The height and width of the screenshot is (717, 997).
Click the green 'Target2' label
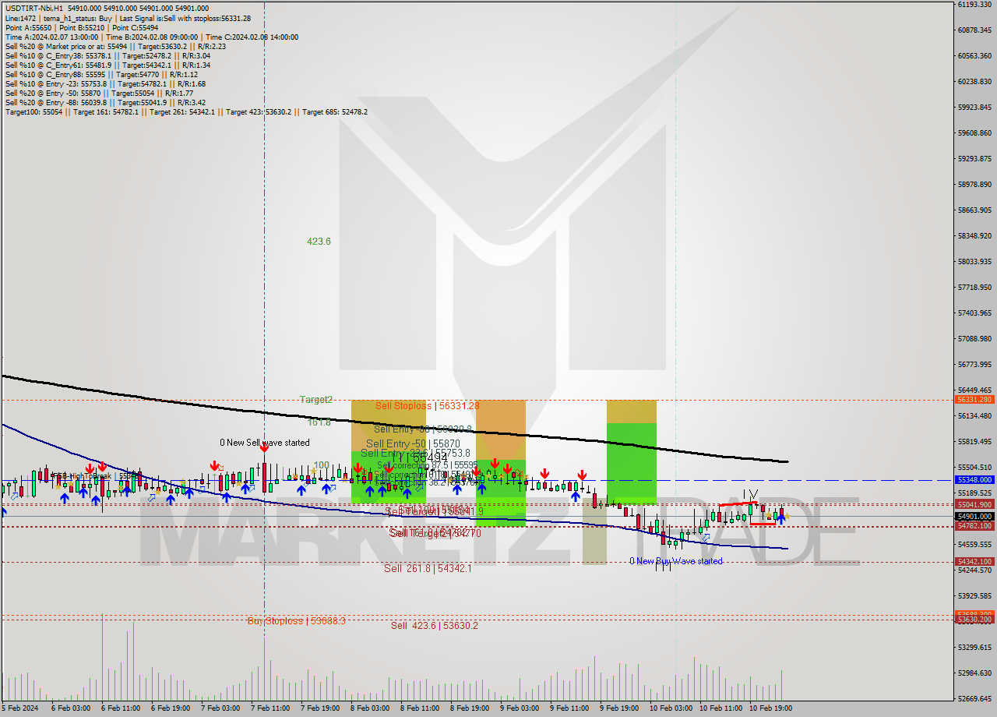pyautogui.click(x=316, y=400)
